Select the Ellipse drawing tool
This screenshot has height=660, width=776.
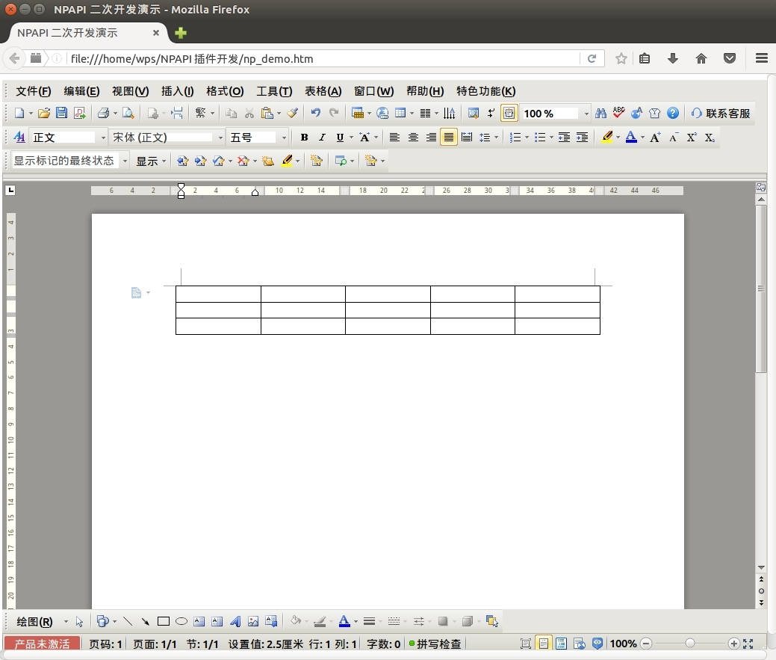(181, 621)
